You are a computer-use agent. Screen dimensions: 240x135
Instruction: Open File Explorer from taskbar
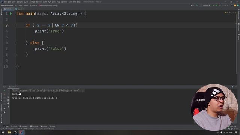(9, 132)
